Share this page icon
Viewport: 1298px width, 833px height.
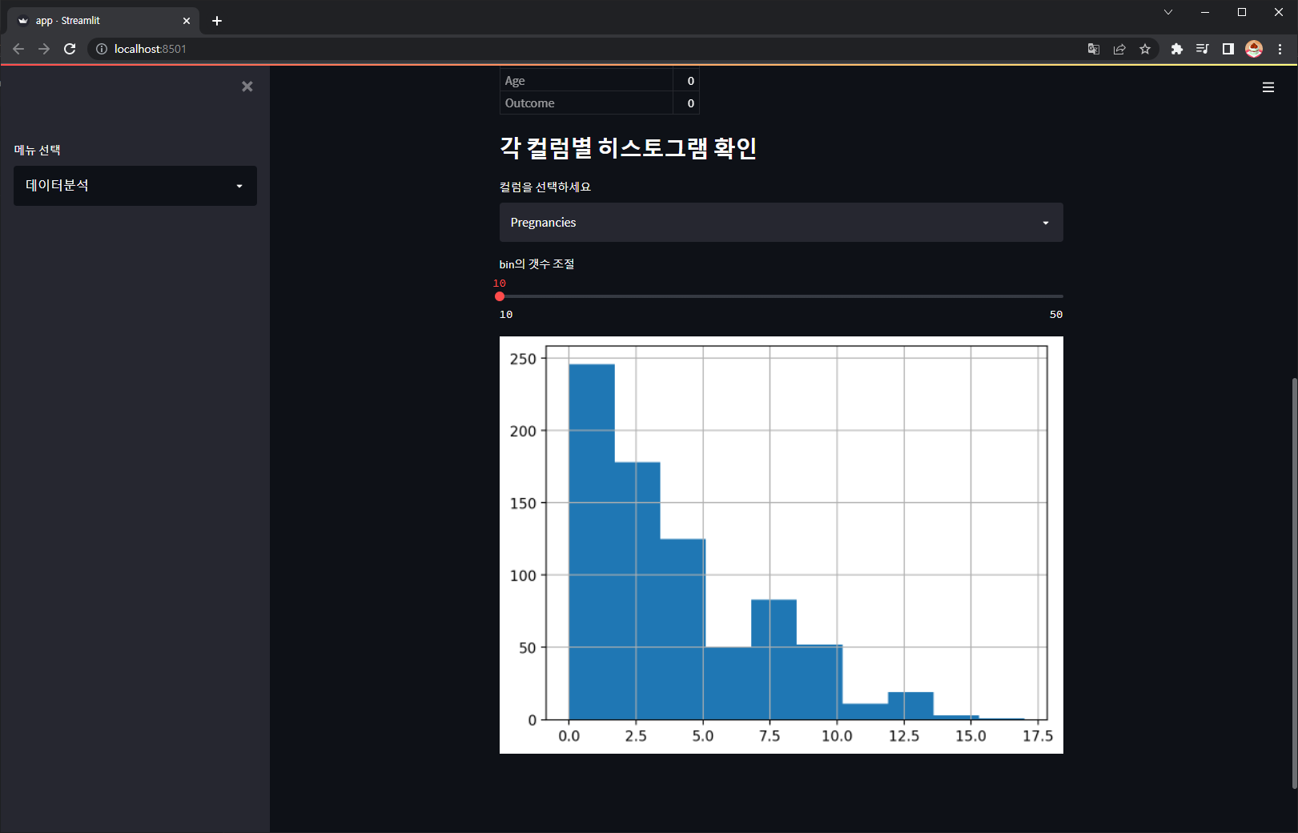1119,49
